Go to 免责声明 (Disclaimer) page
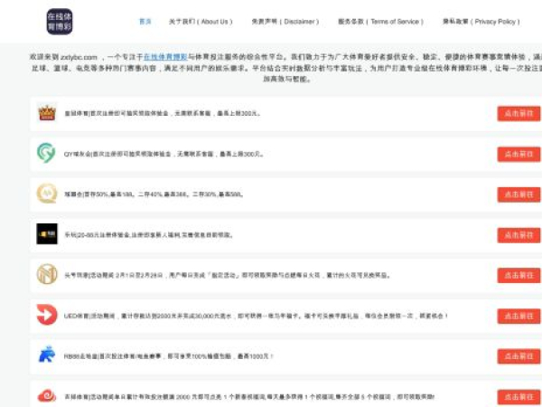This screenshot has height=407, width=542. pyautogui.click(x=285, y=21)
